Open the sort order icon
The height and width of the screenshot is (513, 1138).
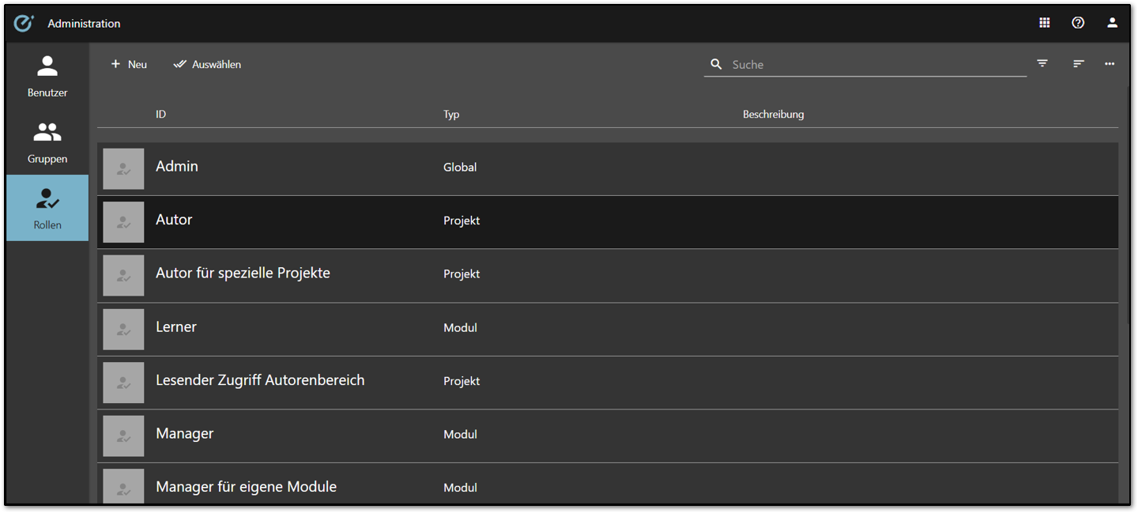click(x=1078, y=63)
